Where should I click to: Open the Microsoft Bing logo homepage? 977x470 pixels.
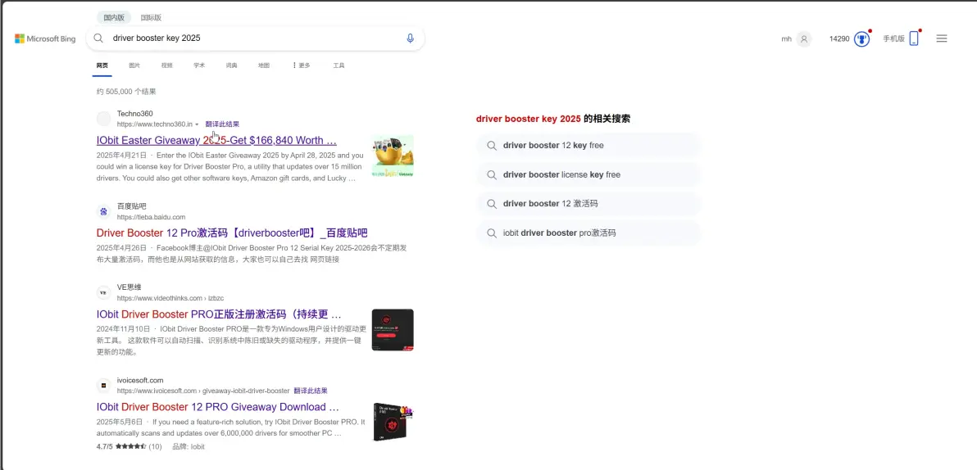point(45,38)
